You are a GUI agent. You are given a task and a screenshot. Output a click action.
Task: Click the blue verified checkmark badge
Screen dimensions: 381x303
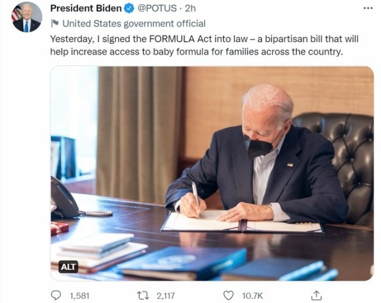point(129,8)
